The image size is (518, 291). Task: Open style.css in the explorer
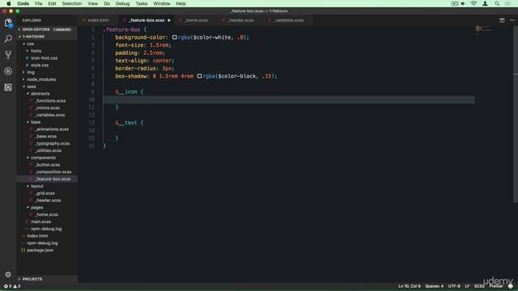pyautogui.click(x=40, y=65)
